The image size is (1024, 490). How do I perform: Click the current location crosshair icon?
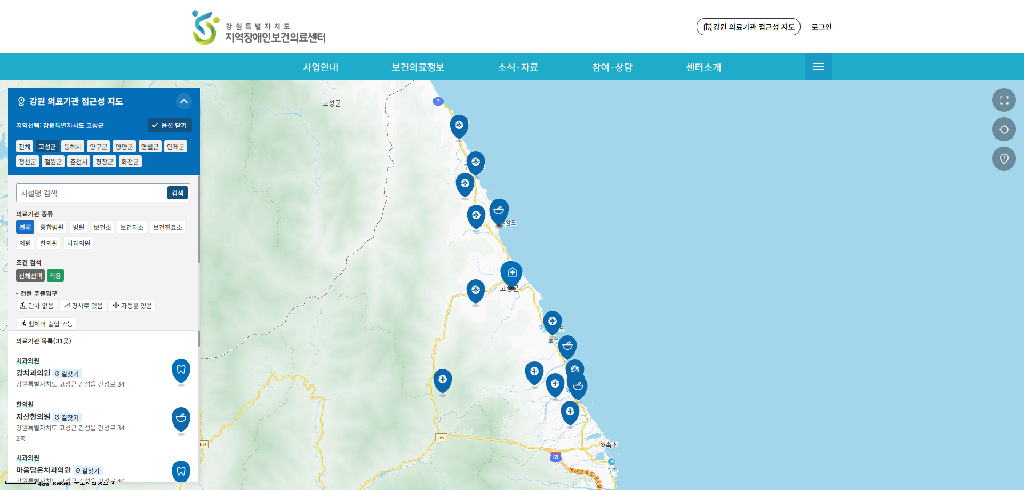pyautogui.click(x=1004, y=130)
